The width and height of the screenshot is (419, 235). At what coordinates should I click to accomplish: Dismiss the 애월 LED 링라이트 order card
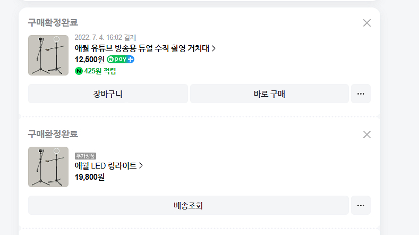click(367, 135)
